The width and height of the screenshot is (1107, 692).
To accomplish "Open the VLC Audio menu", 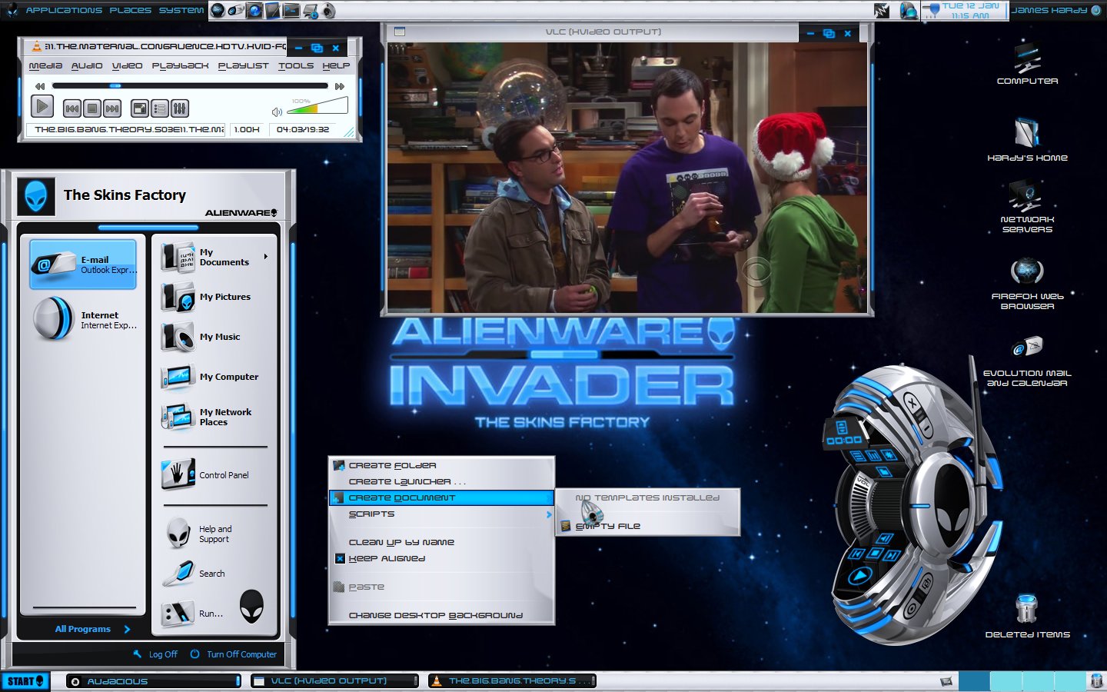I will (87, 66).
